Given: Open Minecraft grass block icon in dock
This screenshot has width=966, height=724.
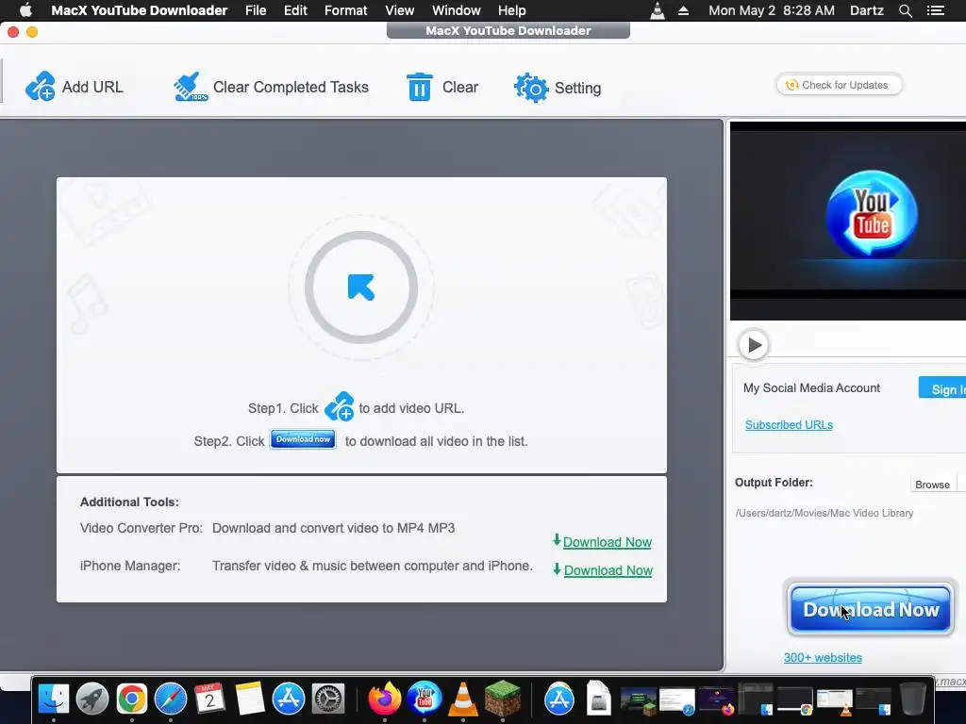Looking at the screenshot, I should pos(503,699).
